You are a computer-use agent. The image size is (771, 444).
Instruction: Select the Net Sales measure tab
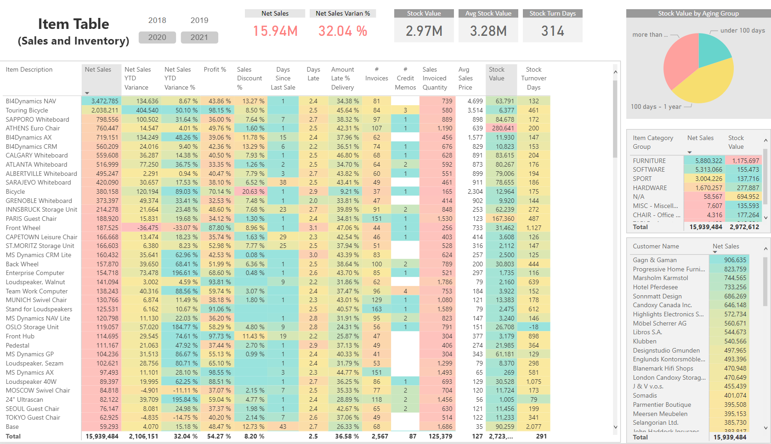click(x=274, y=13)
